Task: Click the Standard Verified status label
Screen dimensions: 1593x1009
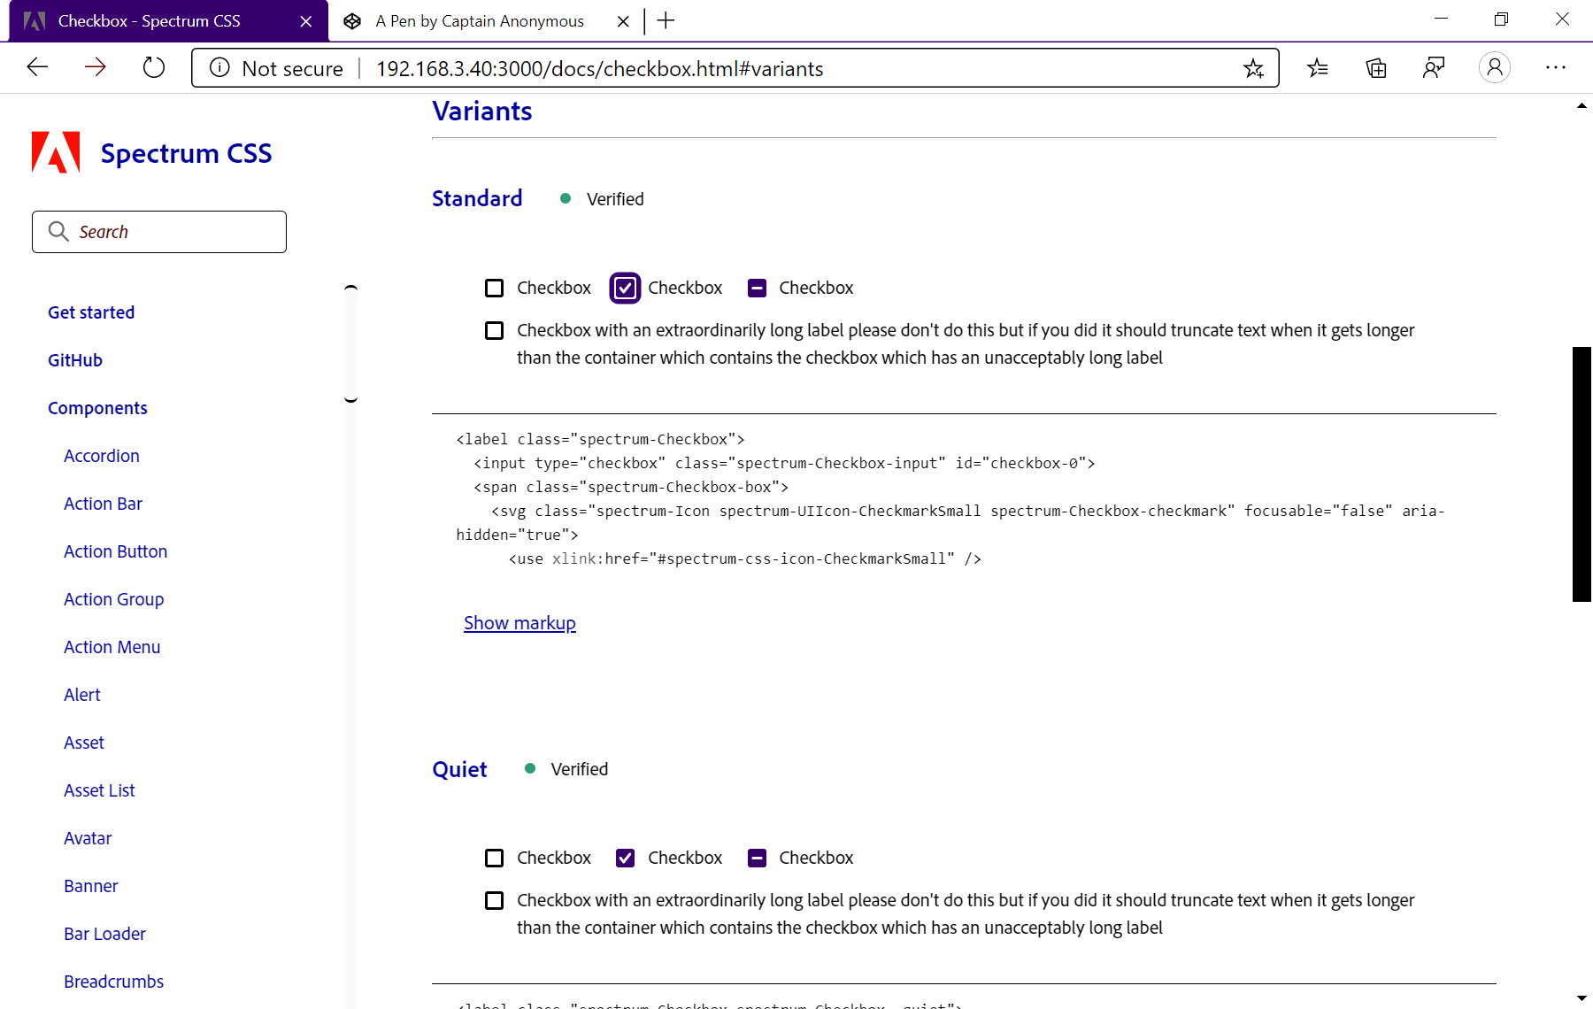Action: pos(615,199)
